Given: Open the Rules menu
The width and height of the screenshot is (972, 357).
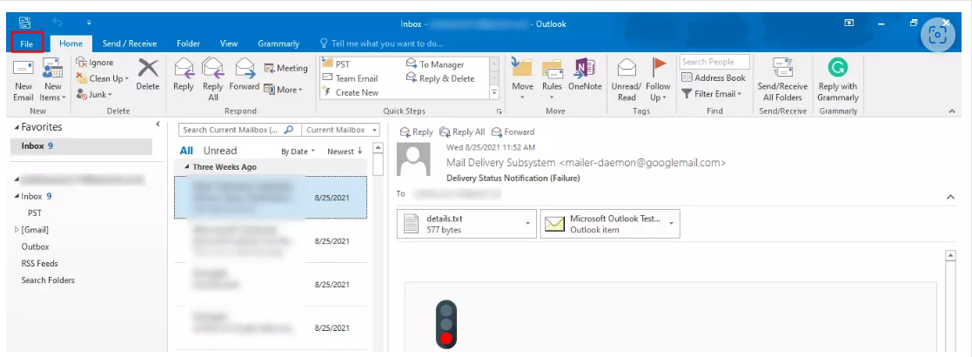Looking at the screenshot, I should click(552, 79).
